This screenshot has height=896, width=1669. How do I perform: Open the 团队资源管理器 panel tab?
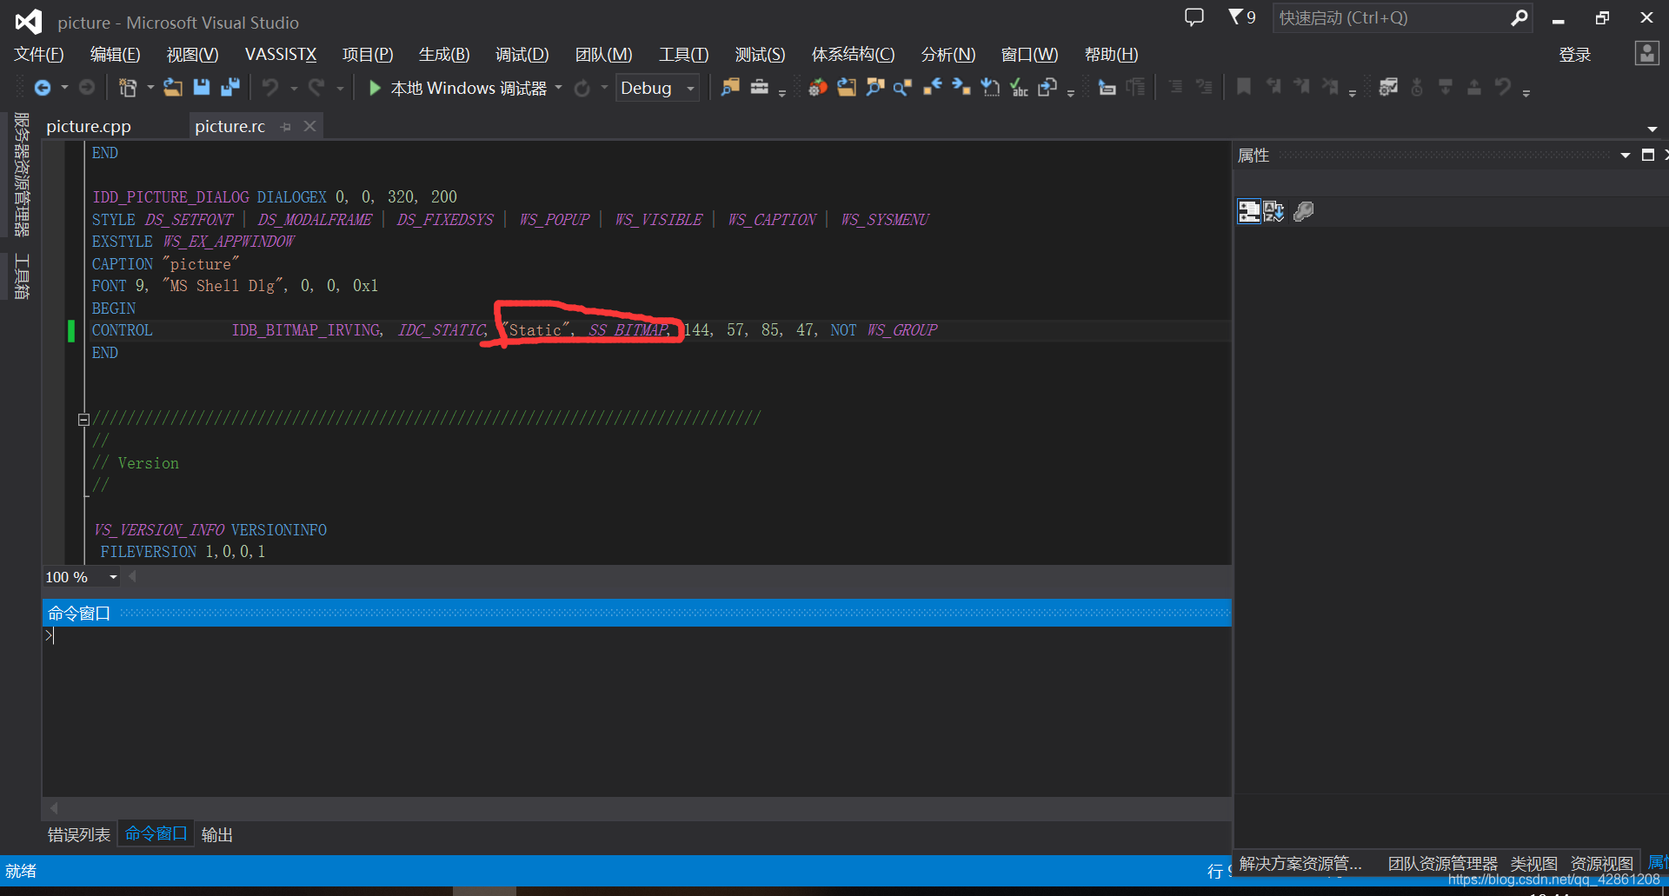(1442, 864)
